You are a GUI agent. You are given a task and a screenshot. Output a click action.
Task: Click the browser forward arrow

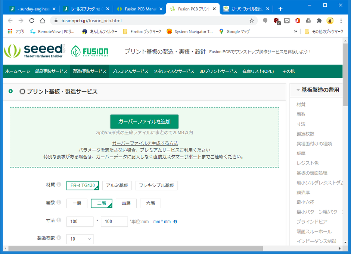point(21,21)
